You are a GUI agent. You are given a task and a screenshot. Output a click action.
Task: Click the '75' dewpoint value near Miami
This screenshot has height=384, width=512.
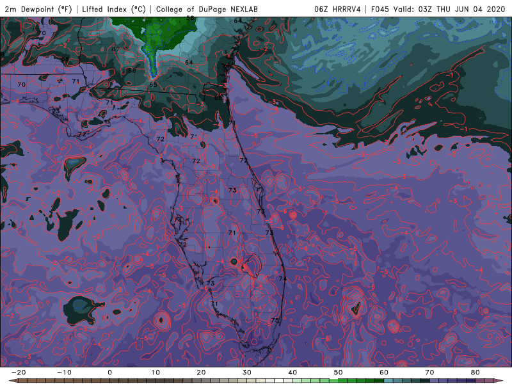(275, 321)
